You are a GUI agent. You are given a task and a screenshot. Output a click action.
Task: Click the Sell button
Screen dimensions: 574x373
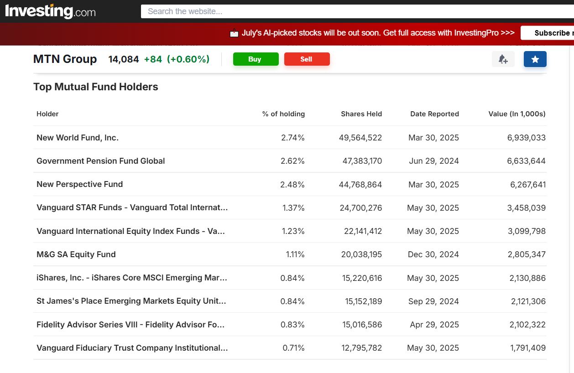[x=307, y=59]
